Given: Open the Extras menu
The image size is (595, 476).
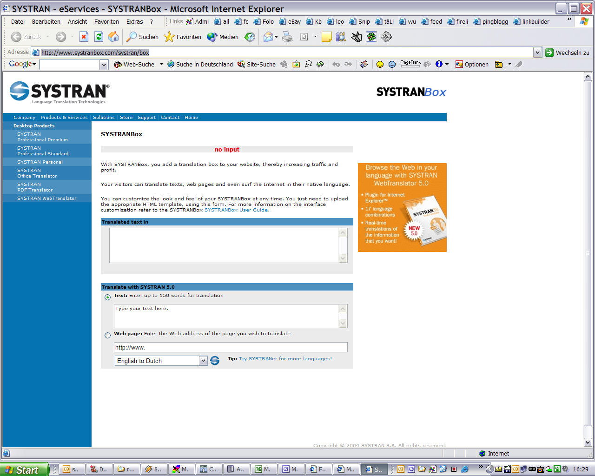Looking at the screenshot, I should click(x=134, y=22).
